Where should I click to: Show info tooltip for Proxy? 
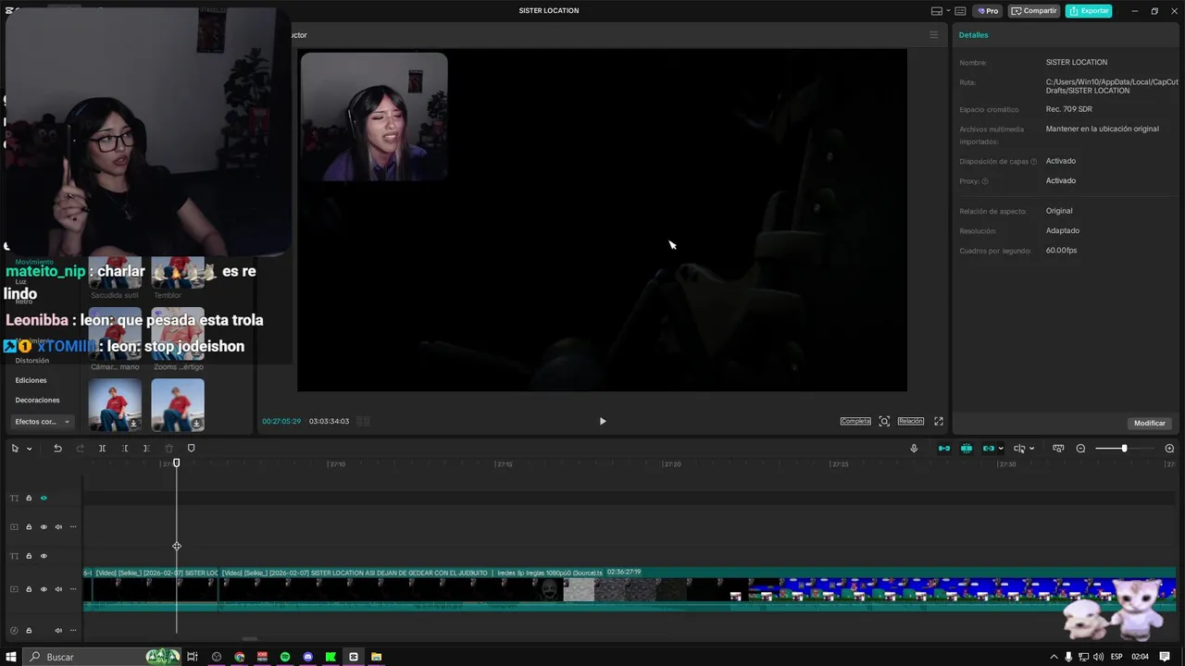[985, 181]
